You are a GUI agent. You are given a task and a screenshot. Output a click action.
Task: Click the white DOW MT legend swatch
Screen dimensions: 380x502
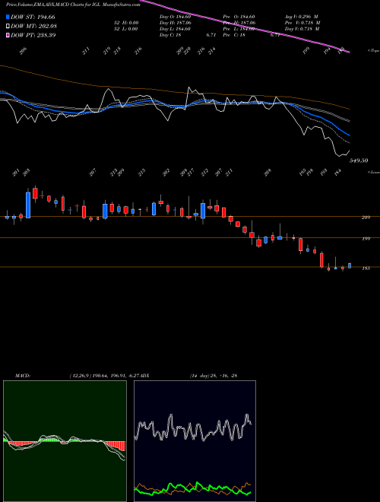(8, 26)
